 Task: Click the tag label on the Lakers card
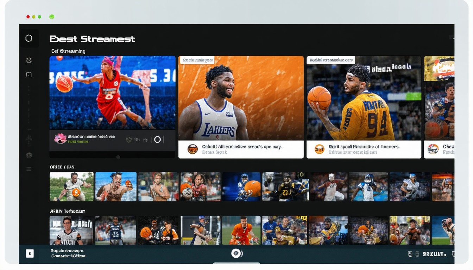click(x=197, y=60)
